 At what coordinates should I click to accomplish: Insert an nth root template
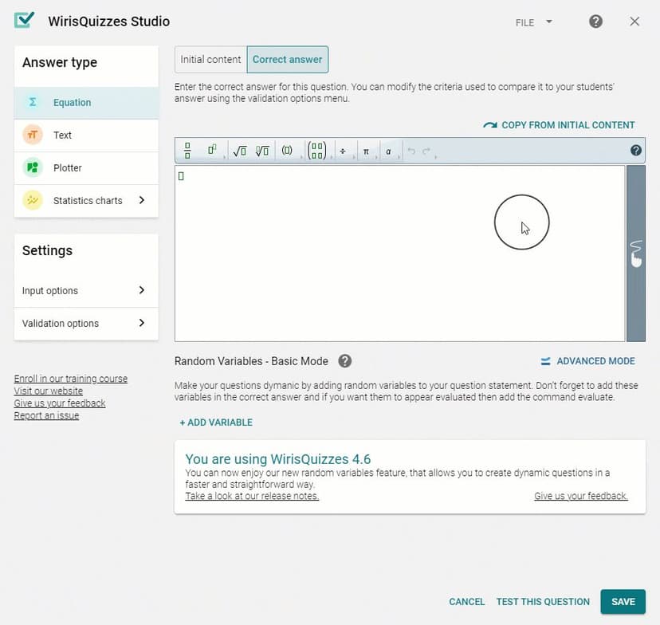[262, 151]
